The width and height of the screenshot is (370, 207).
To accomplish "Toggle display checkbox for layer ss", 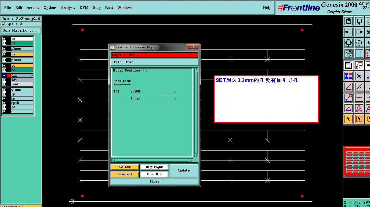I will (x=4, y=66).
